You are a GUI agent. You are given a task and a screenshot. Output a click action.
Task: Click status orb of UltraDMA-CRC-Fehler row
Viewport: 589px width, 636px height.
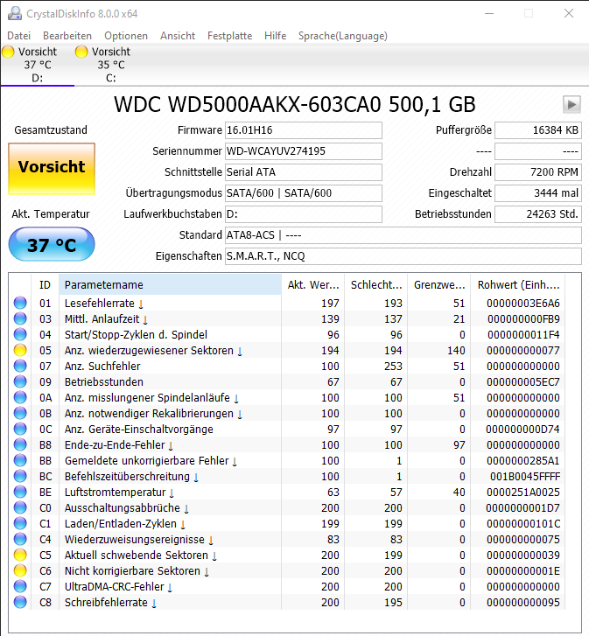[x=20, y=586]
